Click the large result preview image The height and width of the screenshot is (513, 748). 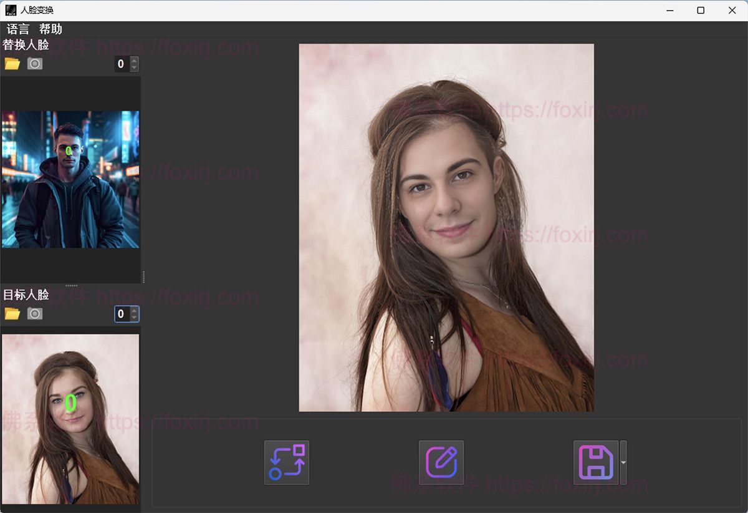pyautogui.click(x=446, y=227)
